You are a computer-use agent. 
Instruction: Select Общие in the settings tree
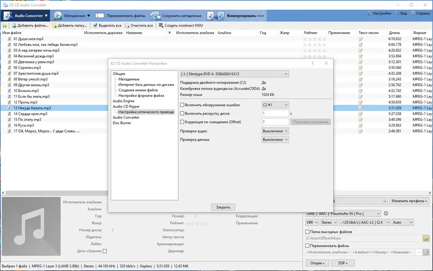pyautogui.click(x=119, y=74)
